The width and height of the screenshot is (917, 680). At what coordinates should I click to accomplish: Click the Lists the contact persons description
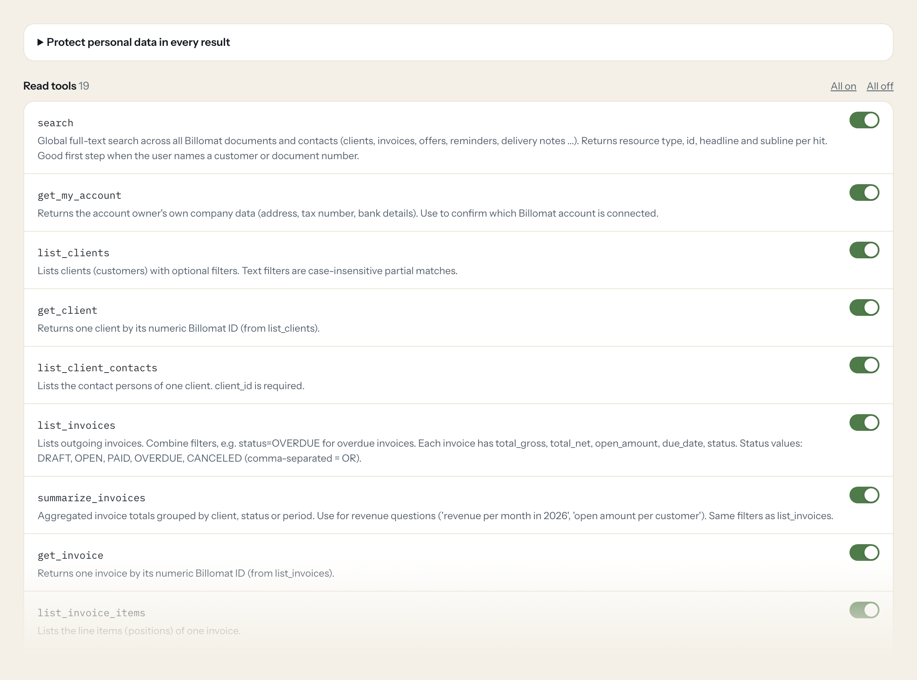171,386
